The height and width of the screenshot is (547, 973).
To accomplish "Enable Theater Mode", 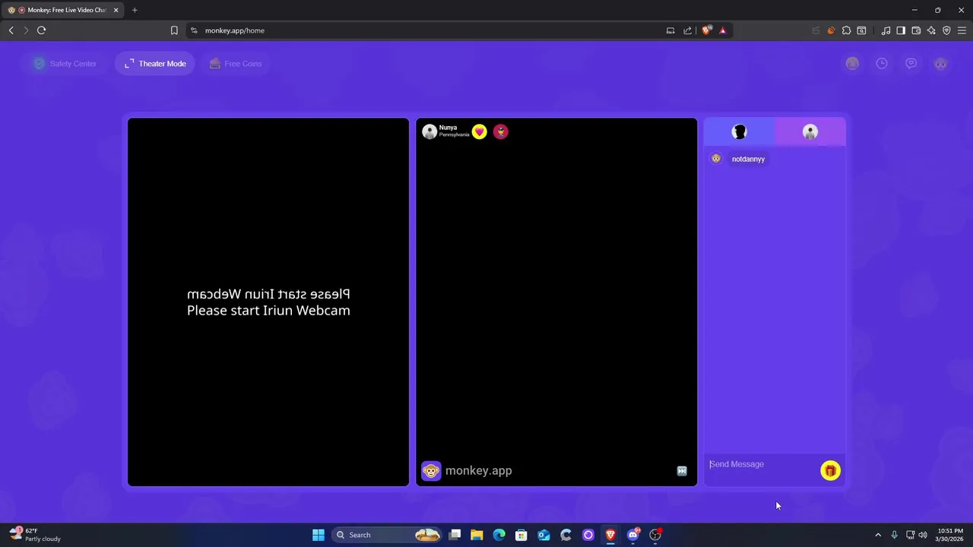I will pos(155,64).
